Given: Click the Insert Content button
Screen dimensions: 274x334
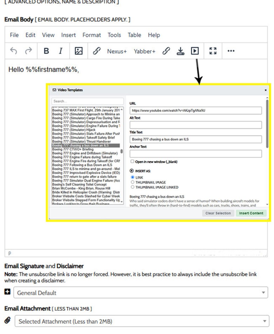Looking at the screenshot, I should 251,213.
